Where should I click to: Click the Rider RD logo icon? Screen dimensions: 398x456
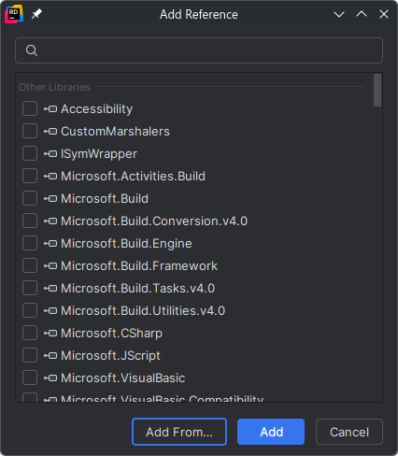click(x=14, y=14)
